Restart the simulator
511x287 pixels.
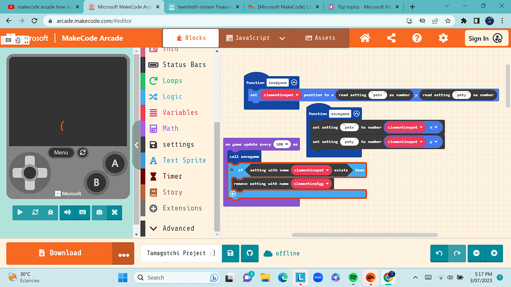point(35,212)
